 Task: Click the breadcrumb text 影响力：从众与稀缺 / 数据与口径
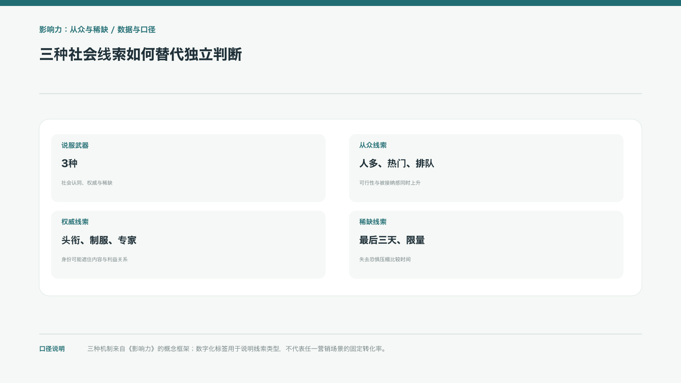pos(97,30)
